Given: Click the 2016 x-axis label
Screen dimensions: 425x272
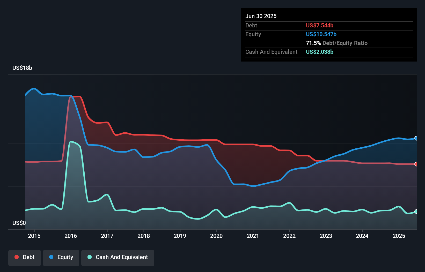Looking at the screenshot, I should coord(71,236).
